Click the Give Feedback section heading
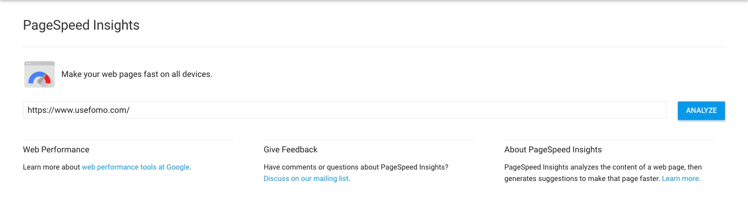Image resolution: width=748 pixels, height=208 pixels. 291,150
